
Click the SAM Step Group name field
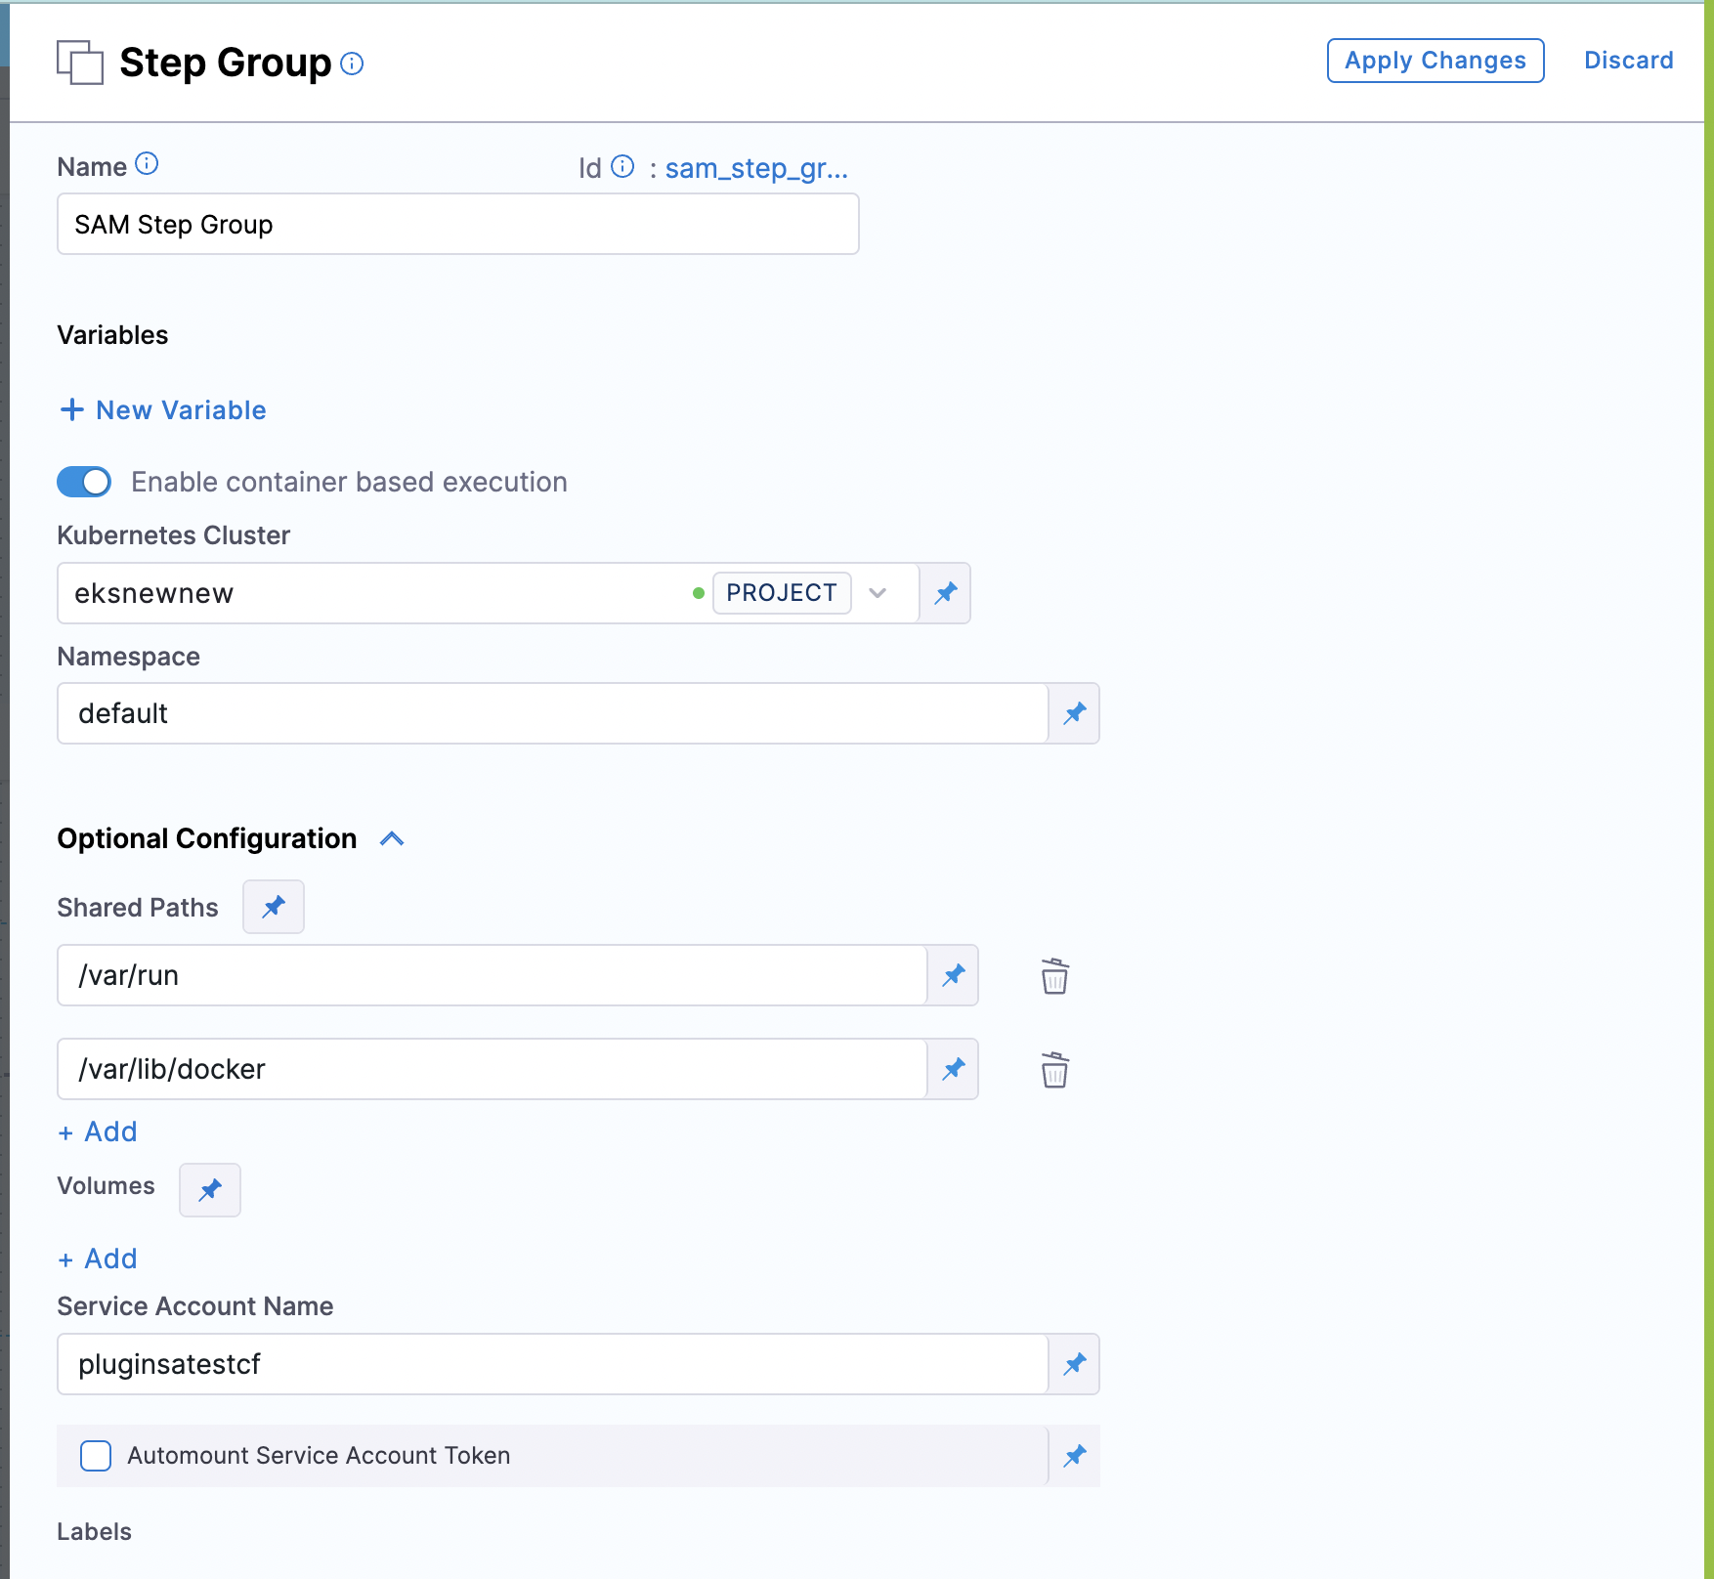coord(457,224)
